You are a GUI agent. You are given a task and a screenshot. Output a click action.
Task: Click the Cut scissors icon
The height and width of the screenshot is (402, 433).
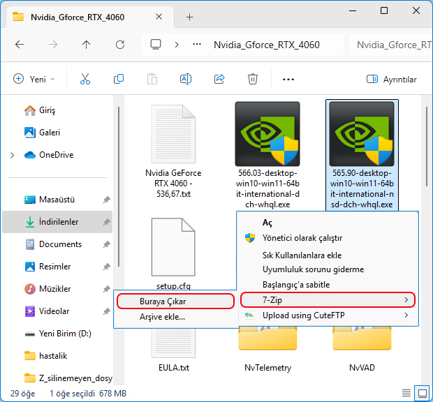pos(85,79)
